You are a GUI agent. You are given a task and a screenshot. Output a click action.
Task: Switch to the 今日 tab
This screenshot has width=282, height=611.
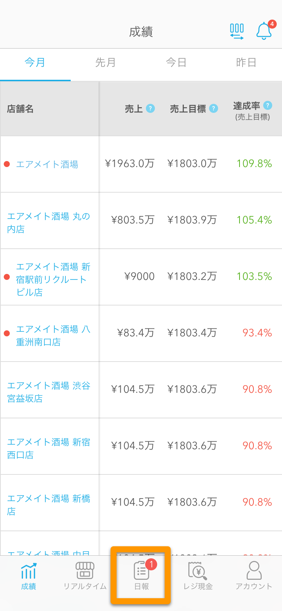coord(176,62)
